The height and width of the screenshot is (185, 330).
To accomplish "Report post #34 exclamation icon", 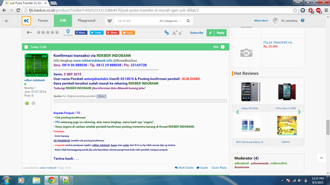I will tap(222, 47).
